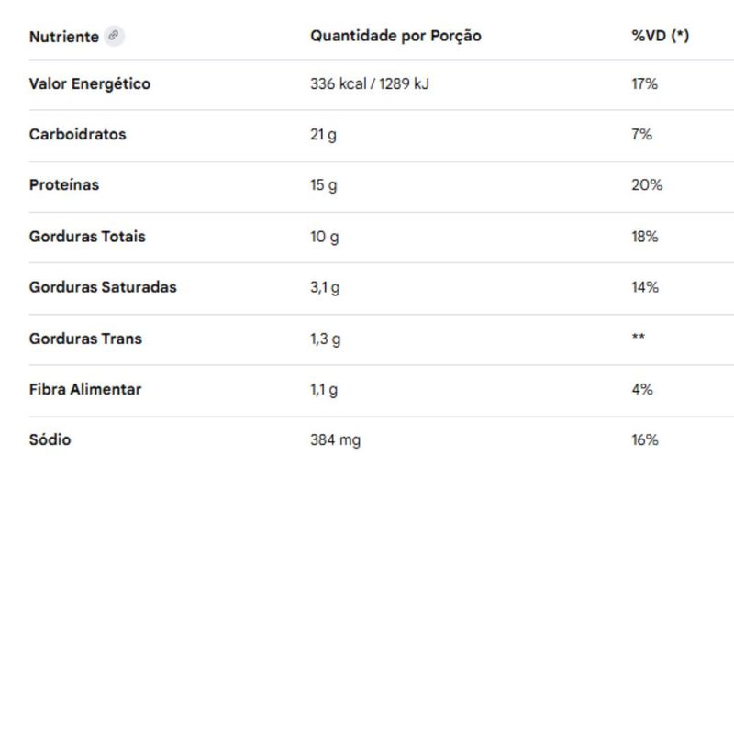This screenshot has width=734, height=734.
Task: Select the Fibra Alimentar row label
Action: (x=85, y=389)
